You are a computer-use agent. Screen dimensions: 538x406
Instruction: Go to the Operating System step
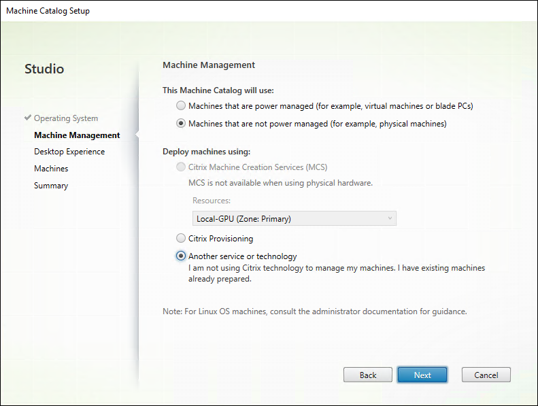66,118
